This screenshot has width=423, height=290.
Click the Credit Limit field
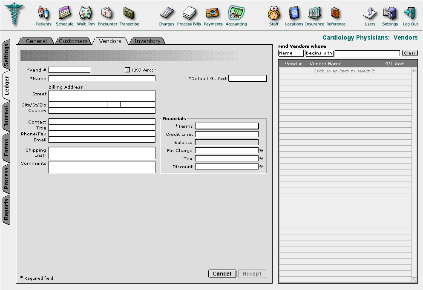click(x=227, y=134)
